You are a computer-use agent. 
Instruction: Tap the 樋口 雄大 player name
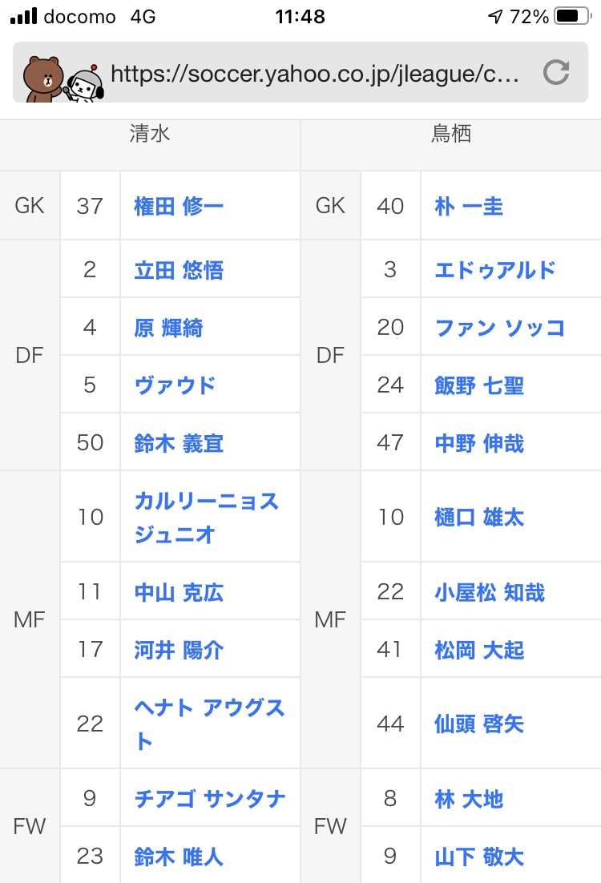pos(479,517)
